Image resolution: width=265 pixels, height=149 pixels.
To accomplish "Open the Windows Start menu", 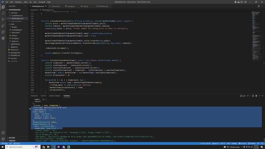I will [x=2, y=147].
